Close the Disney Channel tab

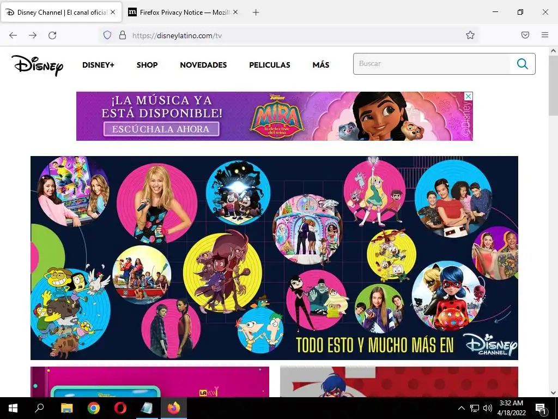113,12
